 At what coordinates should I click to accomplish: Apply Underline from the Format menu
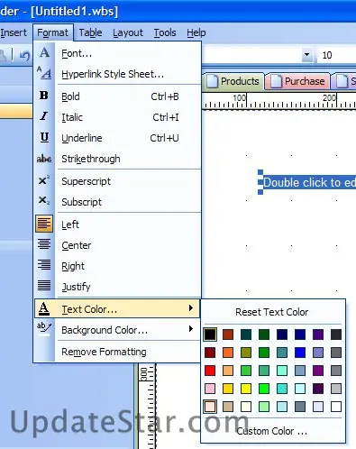117,138
